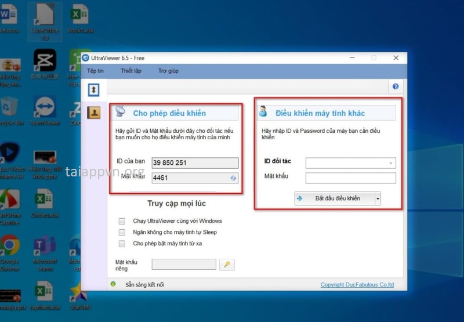
Task: Open TeamViewer desktop shortcut
Action: click(x=45, y=110)
